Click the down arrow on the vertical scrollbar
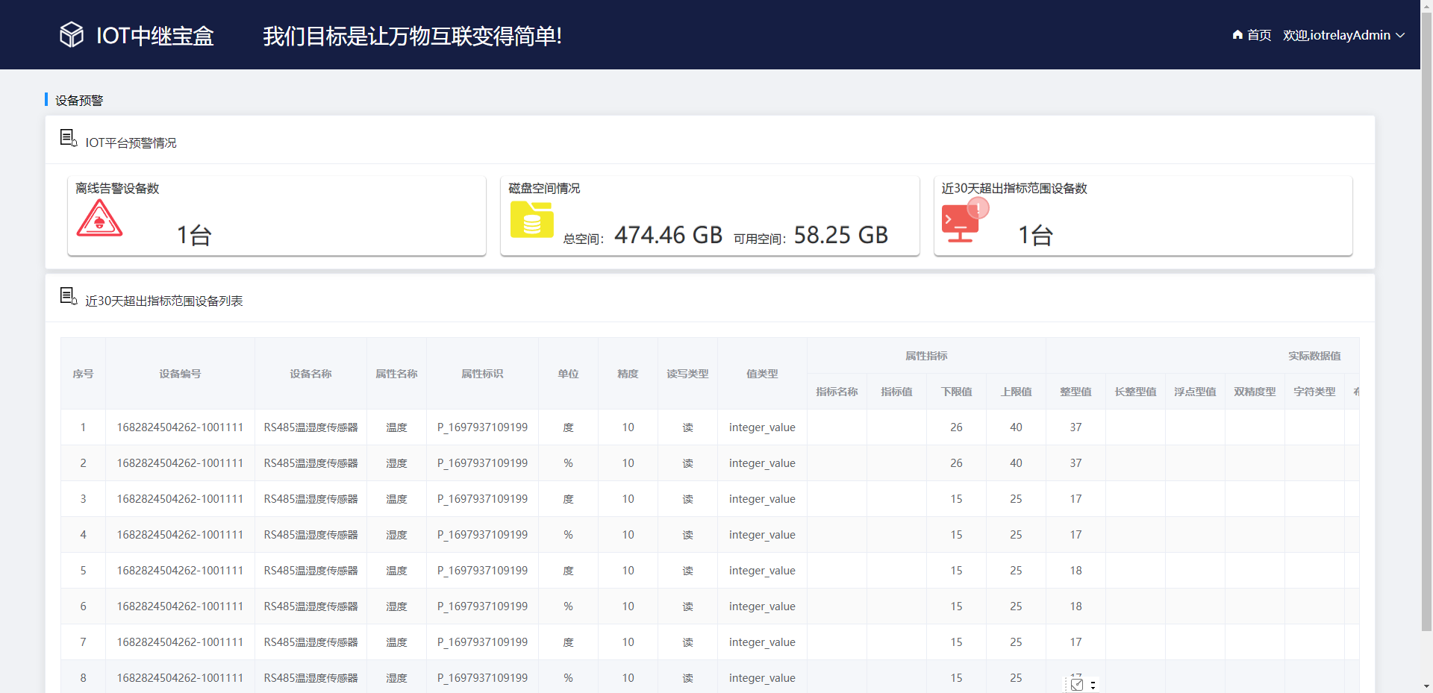The image size is (1433, 693). click(x=1426, y=686)
